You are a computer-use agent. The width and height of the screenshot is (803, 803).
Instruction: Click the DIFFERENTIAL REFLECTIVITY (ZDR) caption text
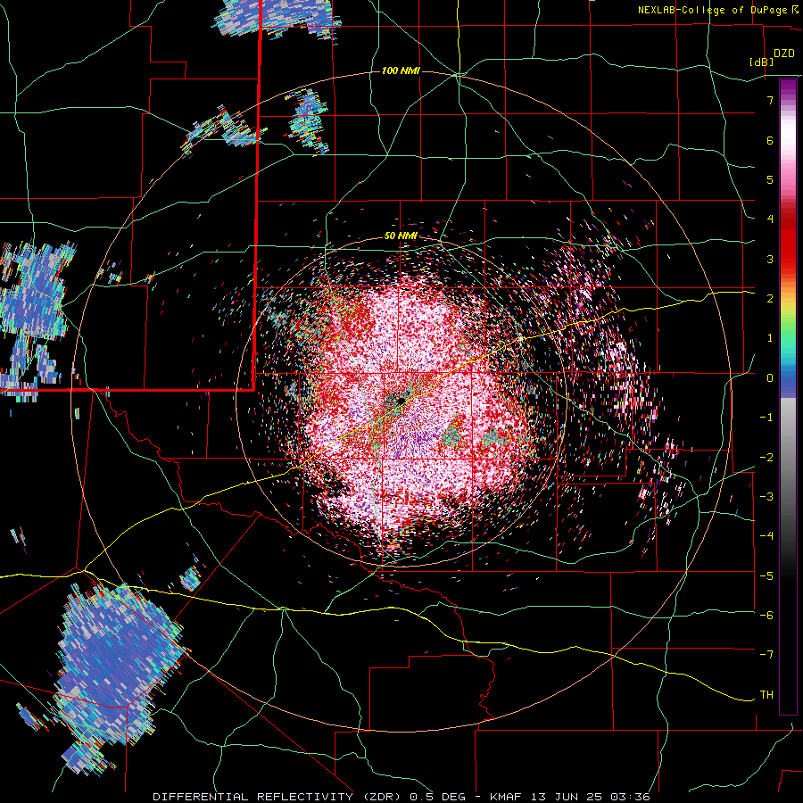pos(279,797)
